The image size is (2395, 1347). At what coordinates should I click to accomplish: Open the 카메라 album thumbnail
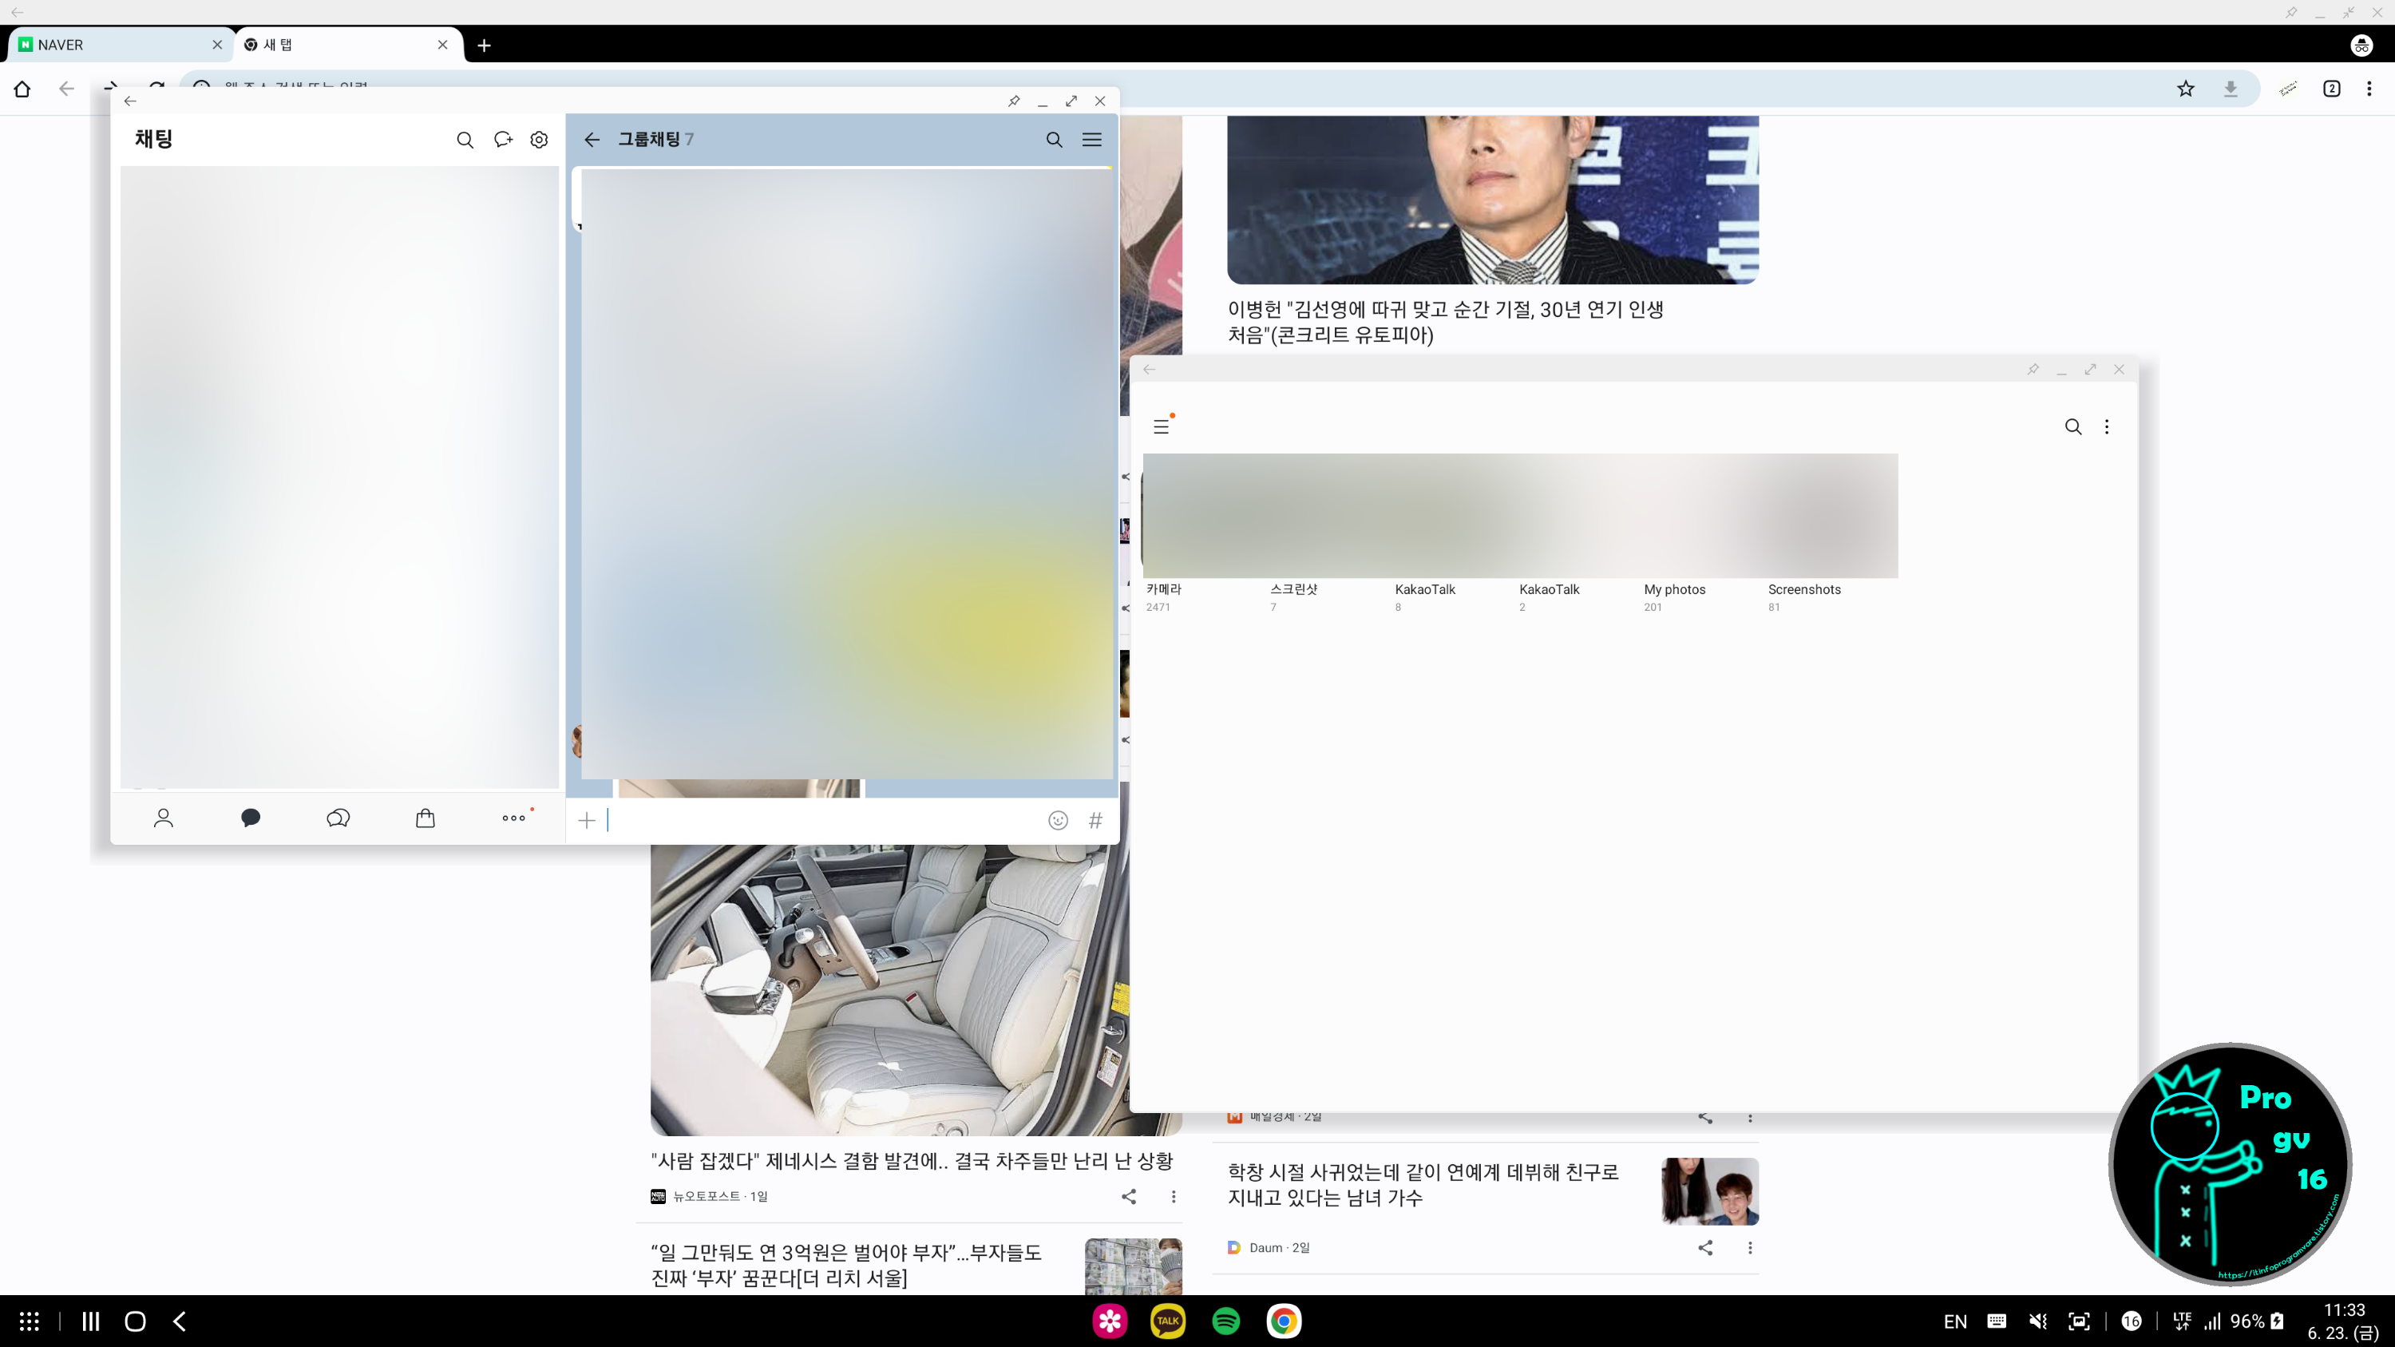pyautogui.click(x=1199, y=515)
